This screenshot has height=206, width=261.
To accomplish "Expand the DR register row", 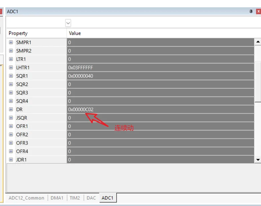I will point(11,109).
